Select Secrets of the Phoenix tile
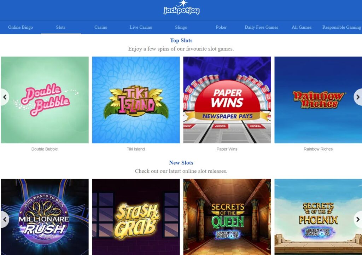Image resolution: width=362 pixels, height=255 pixels. coord(318,217)
